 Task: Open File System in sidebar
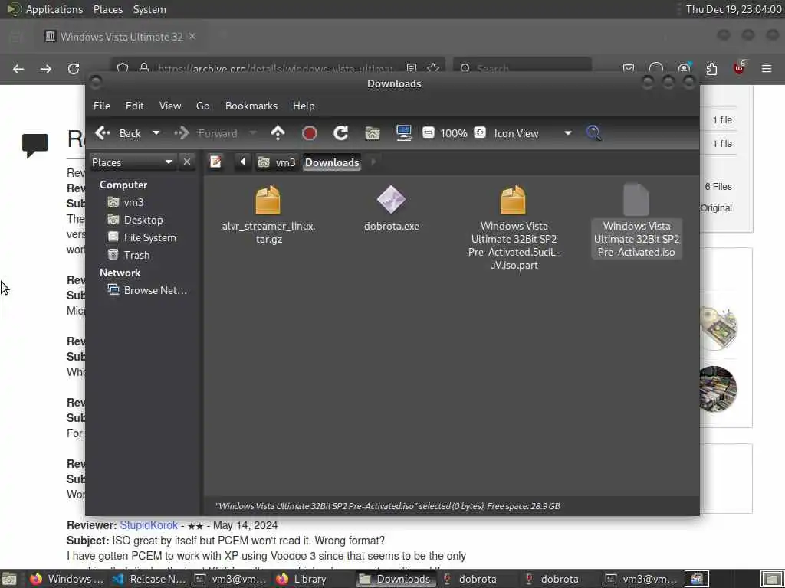(142, 237)
